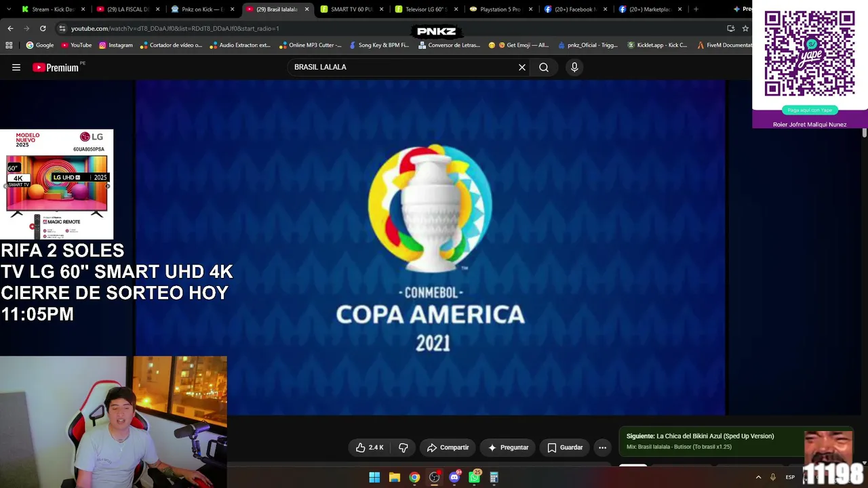Save the video with Guardar
The height and width of the screenshot is (488, 868).
pos(565,447)
